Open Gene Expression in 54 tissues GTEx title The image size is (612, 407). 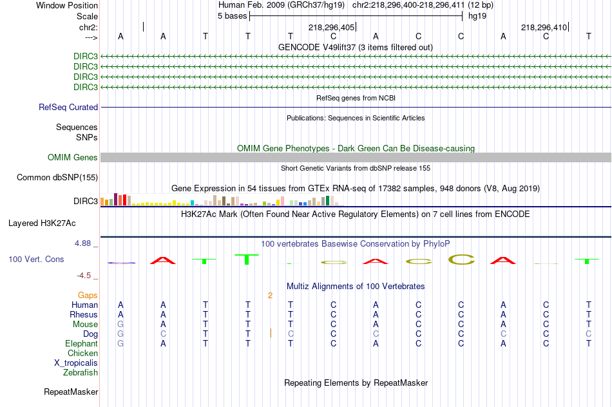point(356,189)
